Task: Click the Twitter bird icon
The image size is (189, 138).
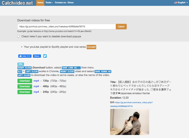Action: [x=45, y=56]
